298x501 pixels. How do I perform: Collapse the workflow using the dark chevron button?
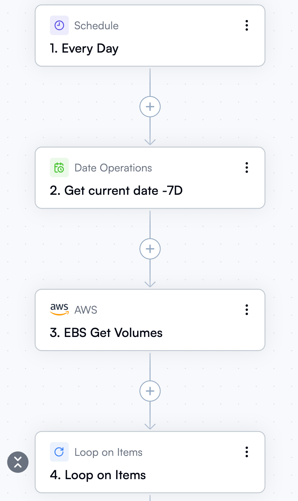pyautogui.click(x=17, y=462)
